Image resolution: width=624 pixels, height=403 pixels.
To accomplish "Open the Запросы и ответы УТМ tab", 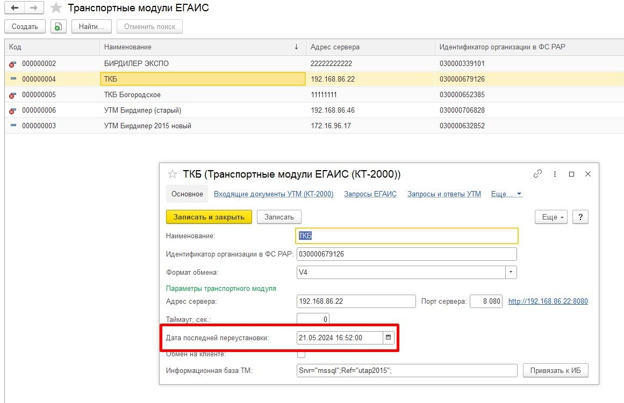I will [444, 194].
